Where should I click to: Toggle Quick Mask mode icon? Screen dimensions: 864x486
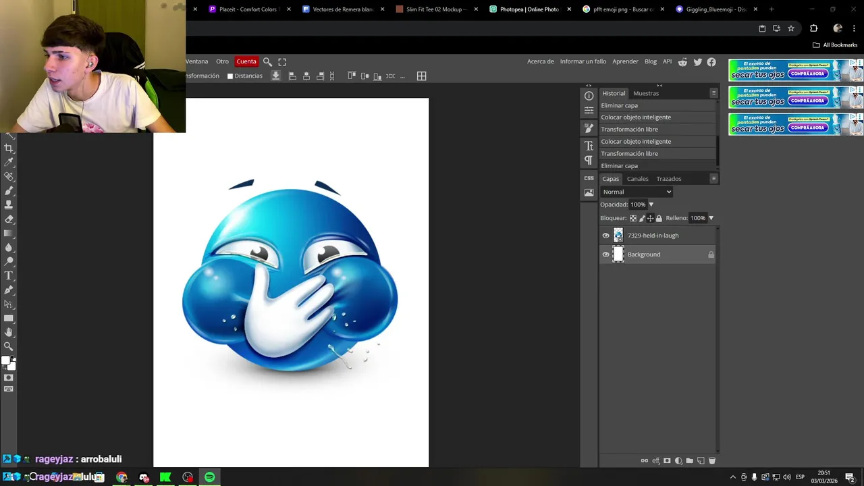[9, 377]
